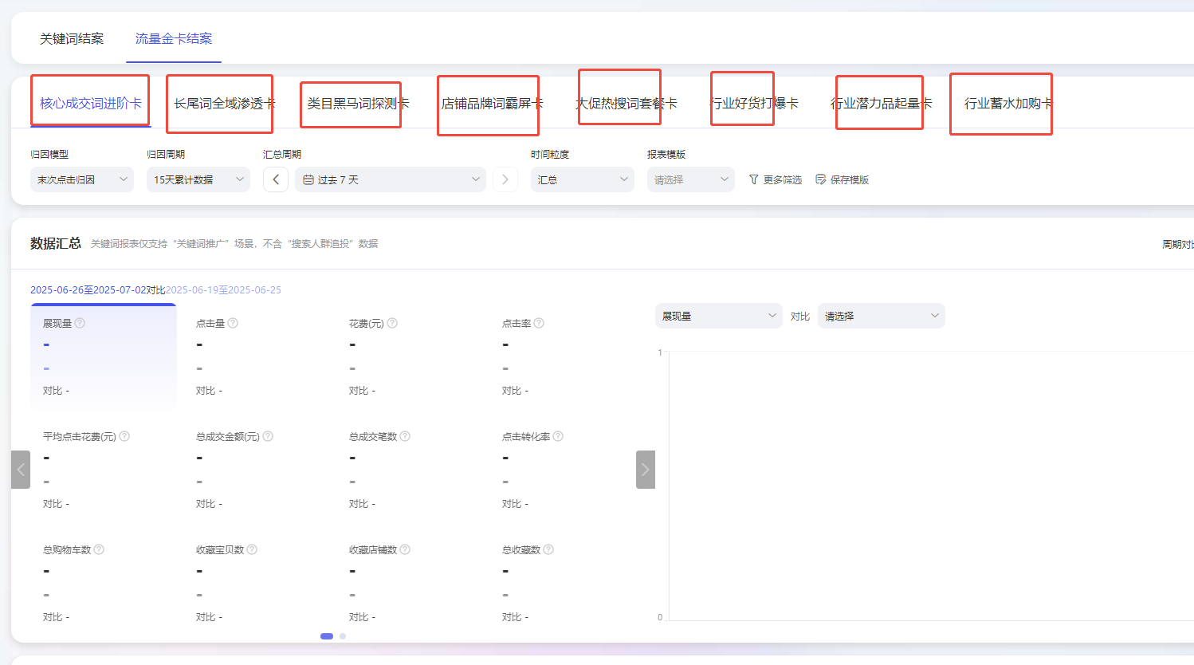Click help icon next to 展现量
Viewport: 1194px width, 665px height.
click(80, 323)
